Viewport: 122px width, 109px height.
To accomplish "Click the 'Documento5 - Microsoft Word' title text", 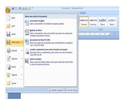I will click(72, 8).
